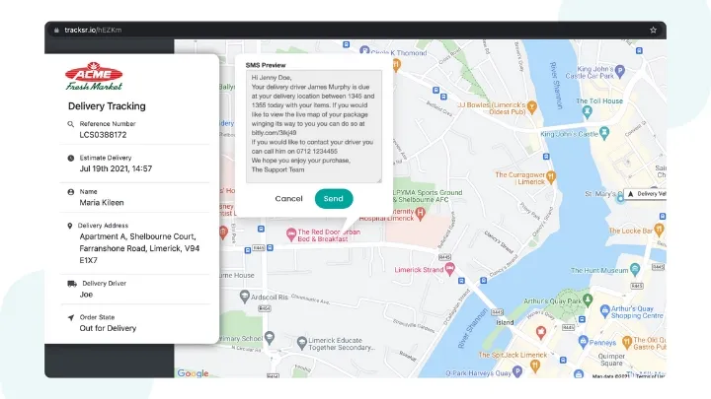Click the person icon beside Name

(x=71, y=192)
